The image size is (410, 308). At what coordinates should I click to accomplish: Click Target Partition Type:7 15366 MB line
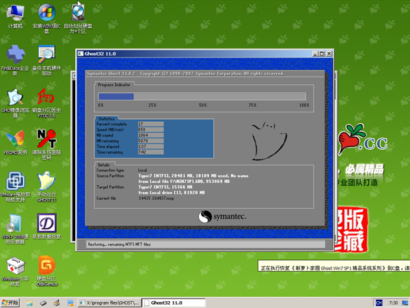point(165,187)
